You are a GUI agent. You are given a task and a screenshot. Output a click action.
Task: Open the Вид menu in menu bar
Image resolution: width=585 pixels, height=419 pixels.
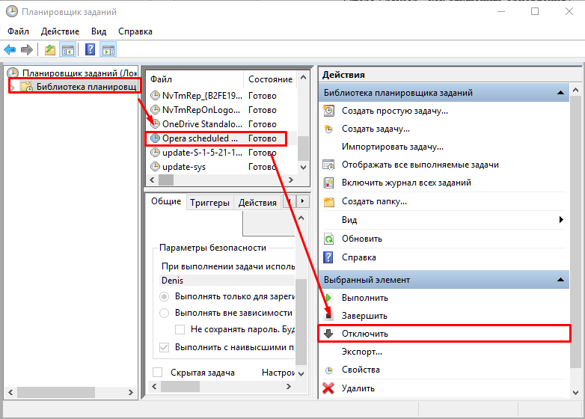(99, 31)
